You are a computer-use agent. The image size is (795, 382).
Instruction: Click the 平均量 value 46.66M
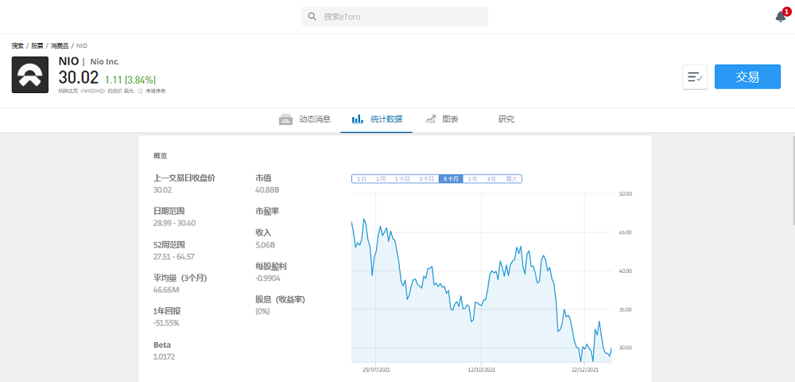[166, 290]
